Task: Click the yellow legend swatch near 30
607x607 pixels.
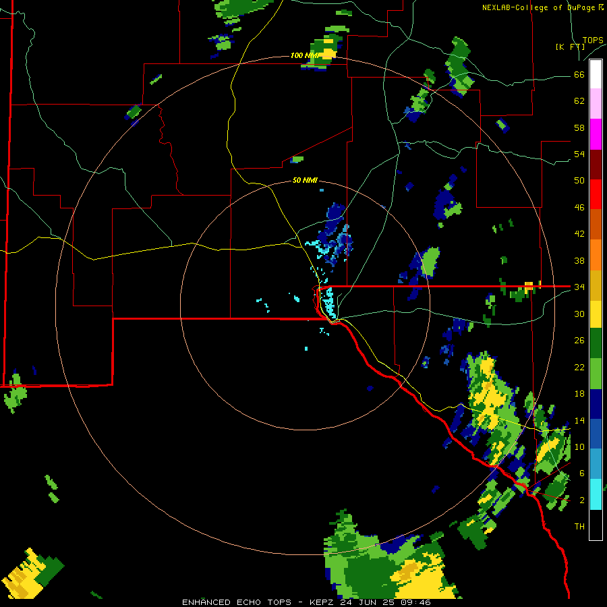Action: pos(596,314)
